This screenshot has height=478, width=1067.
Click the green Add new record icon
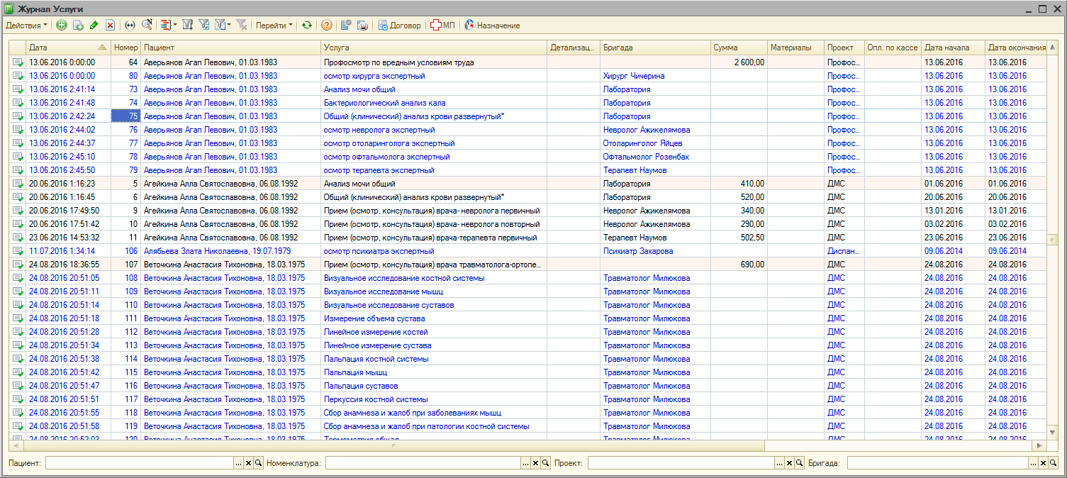click(x=62, y=26)
